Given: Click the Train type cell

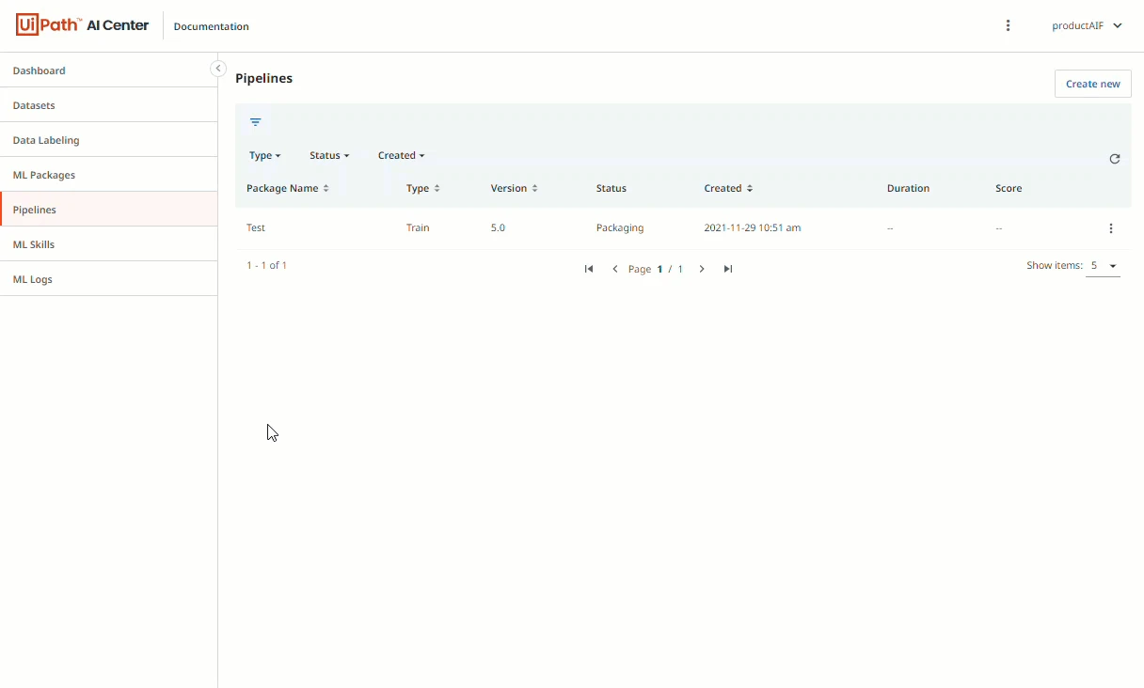Looking at the screenshot, I should (418, 227).
